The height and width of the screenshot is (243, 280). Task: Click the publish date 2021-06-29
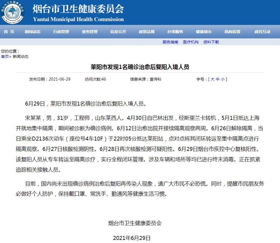[x=59, y=79]
